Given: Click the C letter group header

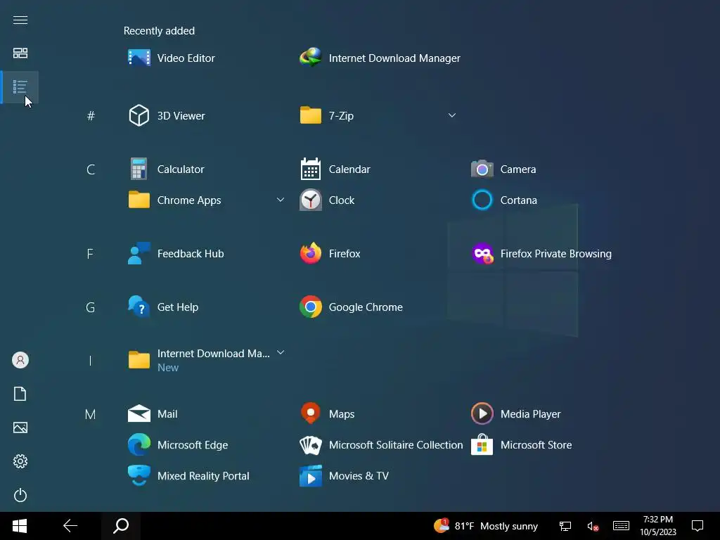Looking at the screenshot, I should (91, 169).
